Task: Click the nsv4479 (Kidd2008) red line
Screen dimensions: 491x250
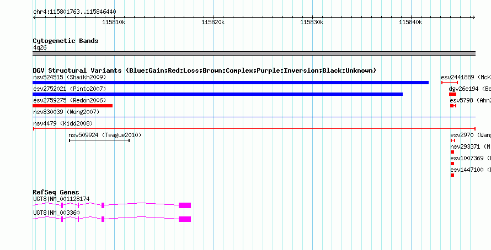Action: 254,129
